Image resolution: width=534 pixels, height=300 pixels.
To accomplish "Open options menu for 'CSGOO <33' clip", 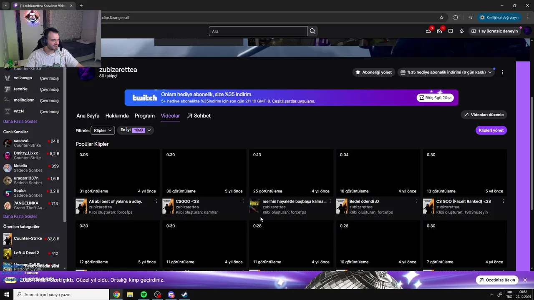I will tap(243, 201).
